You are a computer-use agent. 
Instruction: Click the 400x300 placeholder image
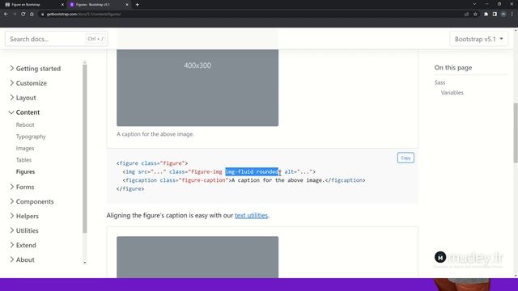coord(197,88)
